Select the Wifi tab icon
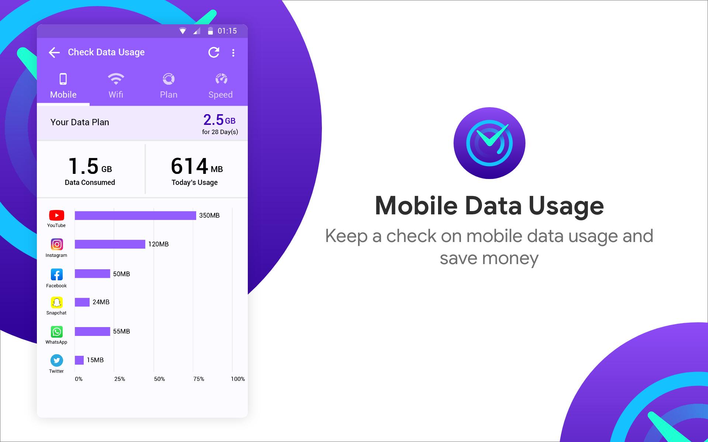 pos(115,79)
